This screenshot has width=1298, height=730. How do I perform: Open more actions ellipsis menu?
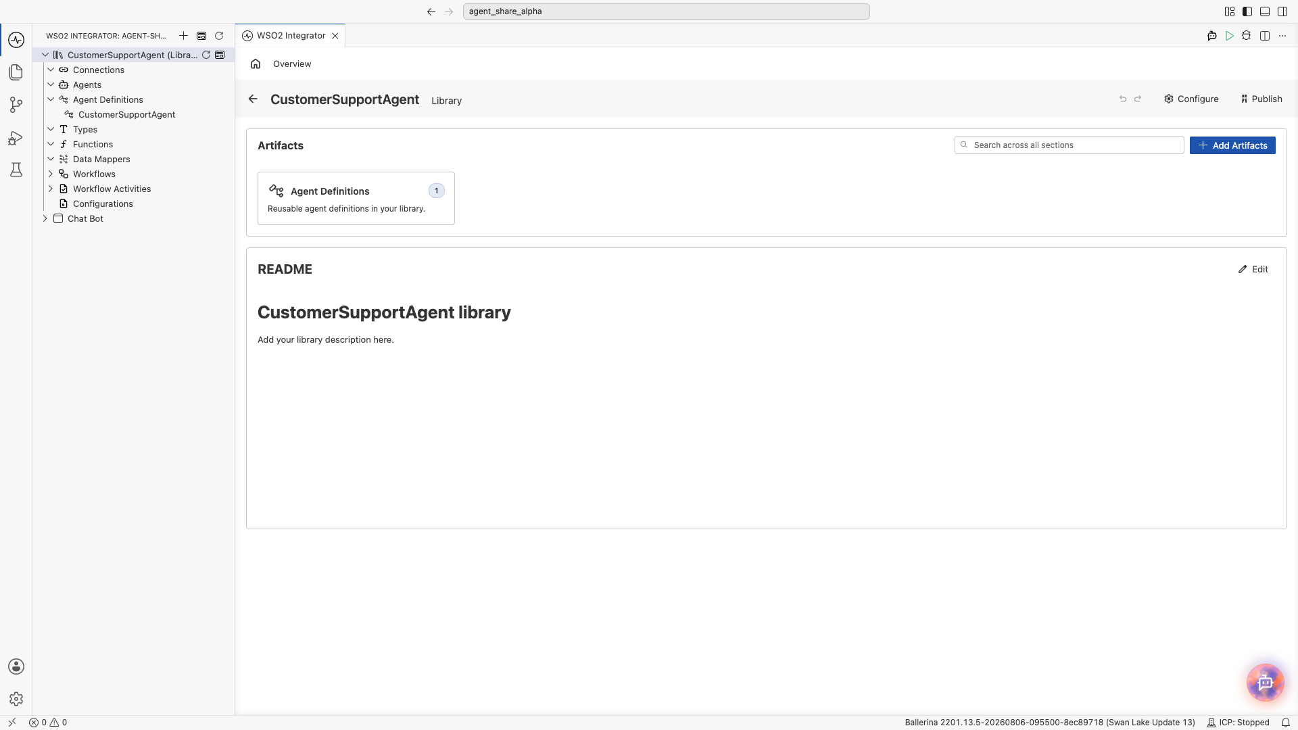[1282, 36]
